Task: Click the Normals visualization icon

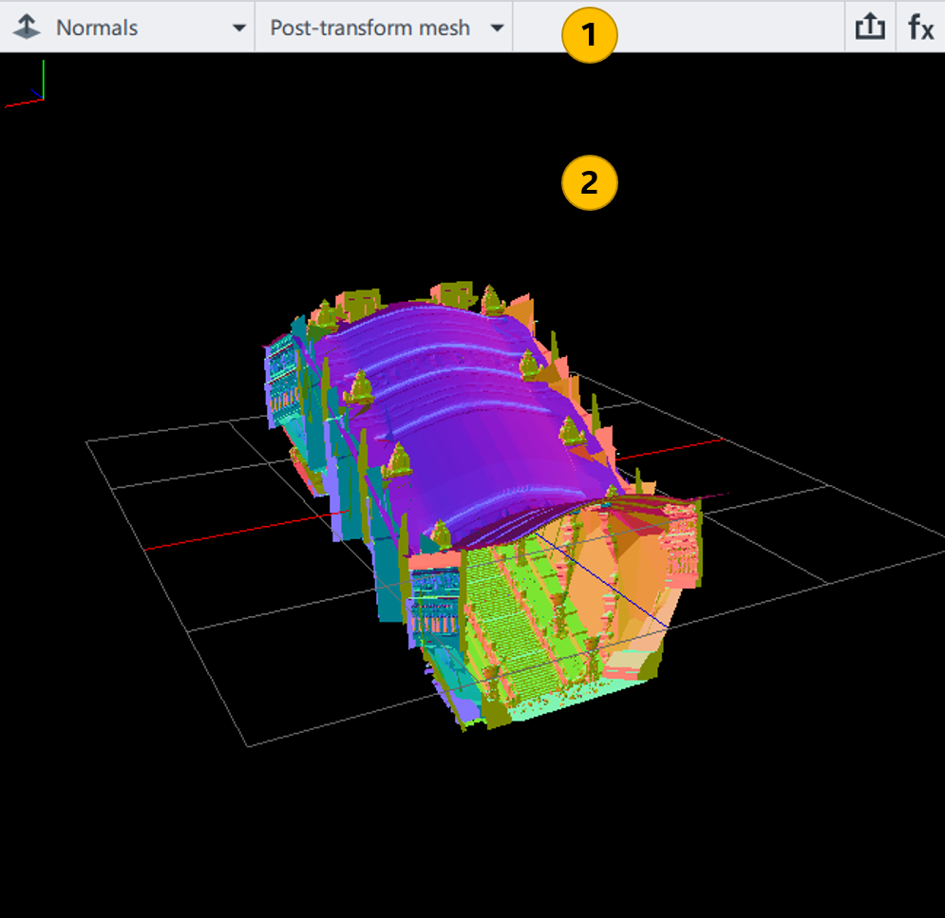Action: coord(26,28)
